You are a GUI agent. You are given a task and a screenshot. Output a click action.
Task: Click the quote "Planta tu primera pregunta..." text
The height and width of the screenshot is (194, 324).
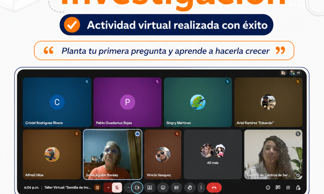pos(166,51)
